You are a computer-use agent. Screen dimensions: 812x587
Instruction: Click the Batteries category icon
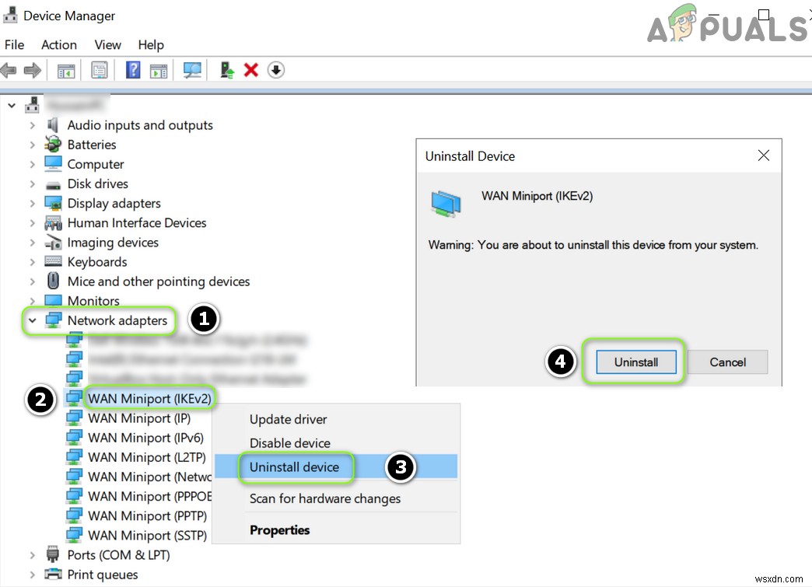(x=53, y=145)
